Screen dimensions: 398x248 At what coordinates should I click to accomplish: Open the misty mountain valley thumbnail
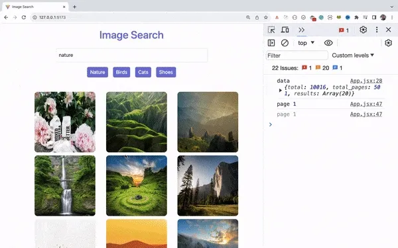pos(208,122)
